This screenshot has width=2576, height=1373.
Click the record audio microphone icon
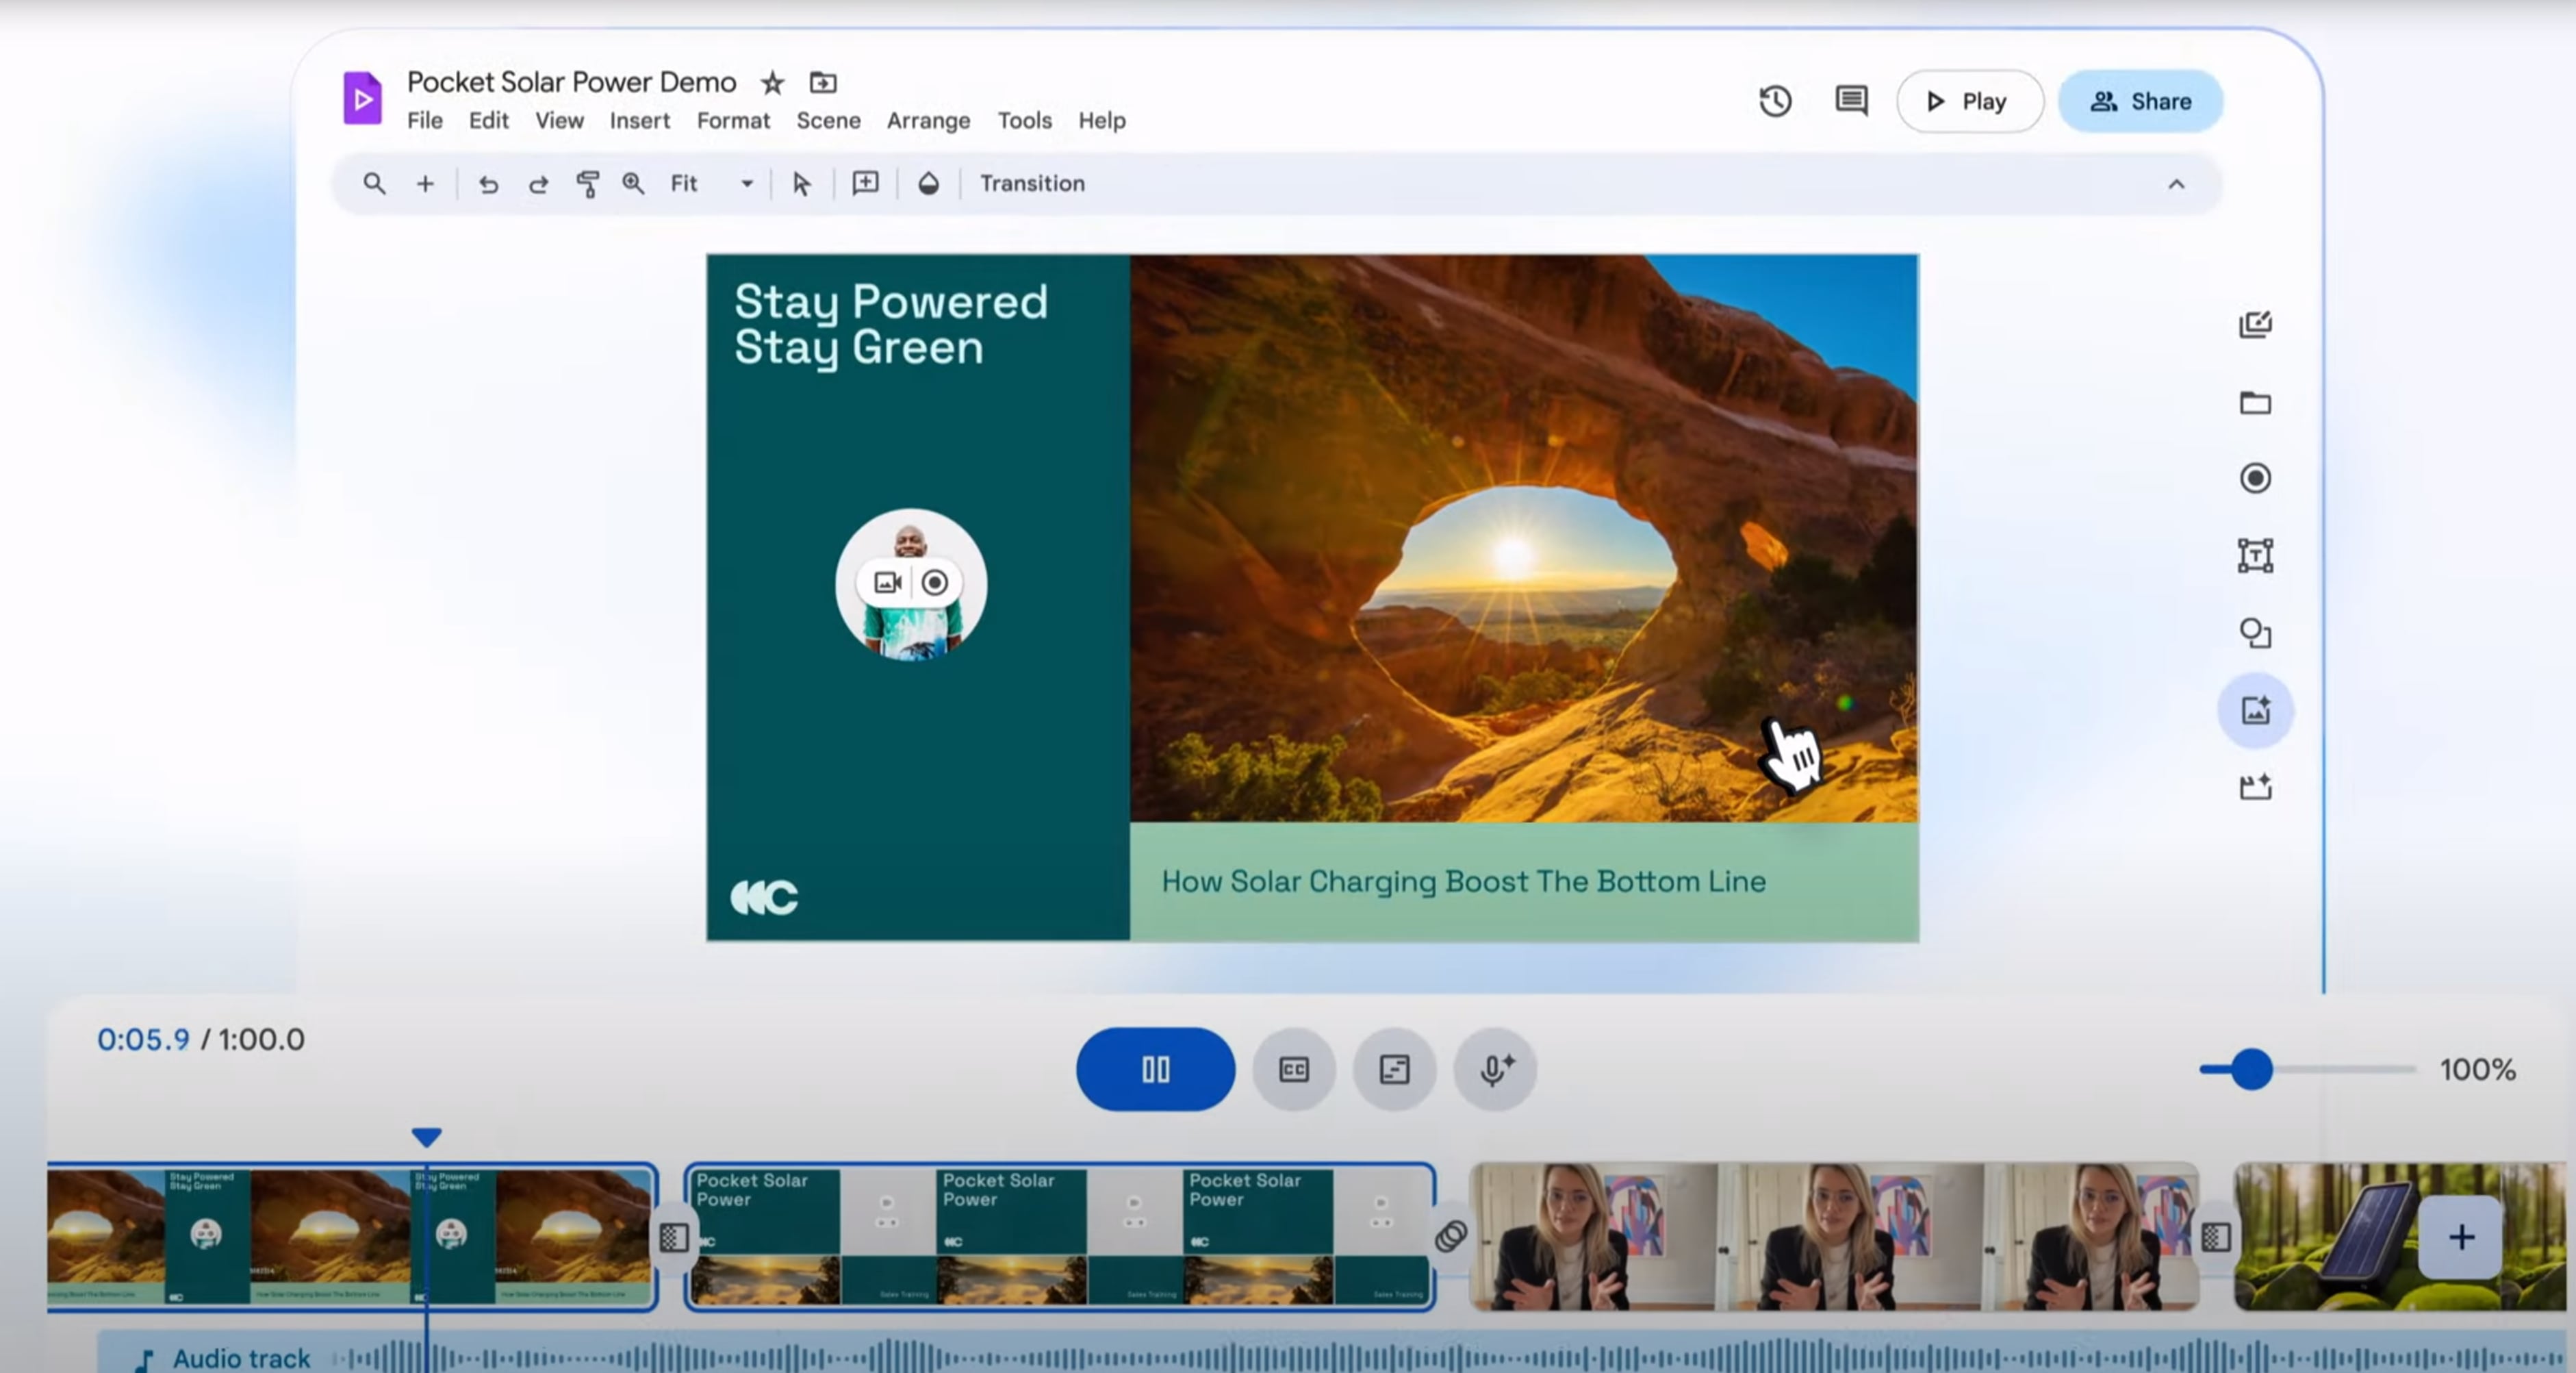(1494, 1070)
